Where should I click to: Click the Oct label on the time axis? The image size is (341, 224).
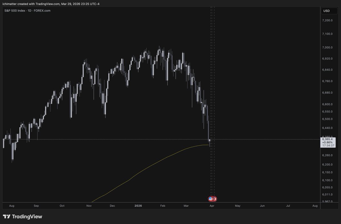click(x=62, y=206)
